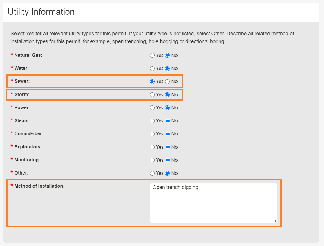Select Yes for Other utility type
Viewport: 324px width, 246px height.
[x=152, y=173]
